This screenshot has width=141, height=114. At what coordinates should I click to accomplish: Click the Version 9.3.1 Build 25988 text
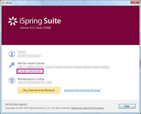pos(36,28)
